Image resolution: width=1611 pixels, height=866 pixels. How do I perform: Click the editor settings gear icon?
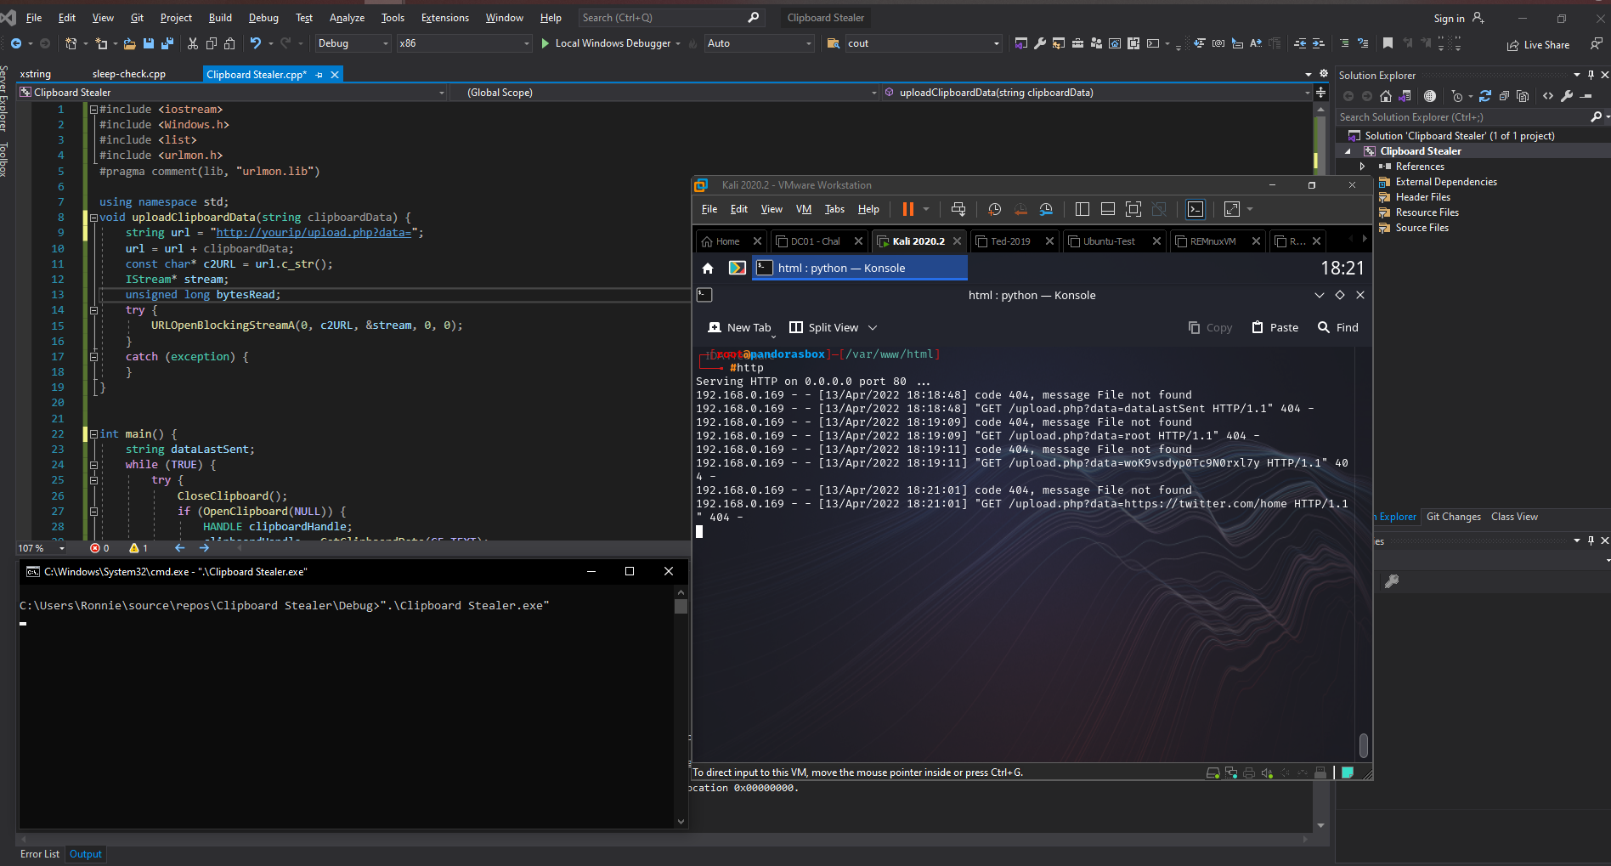click(x=1324, y=74)
